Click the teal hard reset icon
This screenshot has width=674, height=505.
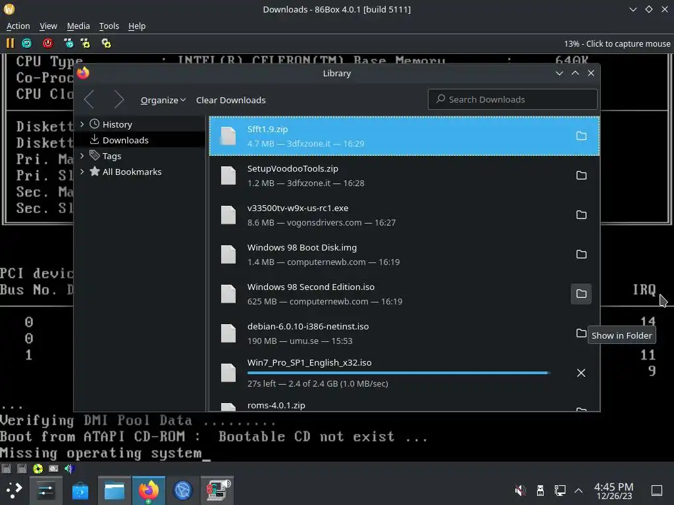(26, 43)
